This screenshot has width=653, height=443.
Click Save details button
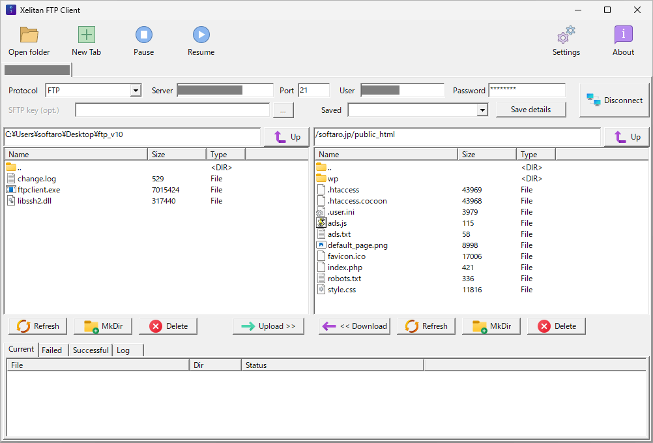pos(531,110)
